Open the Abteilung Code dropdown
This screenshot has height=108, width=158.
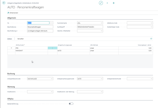tap(151, 23)
